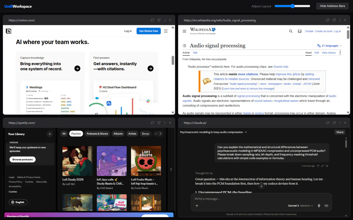Select the Playlists filter chip in Spotify
This screenshot has width=353, height=220.
pyautogui.click(x=76, y=134)
